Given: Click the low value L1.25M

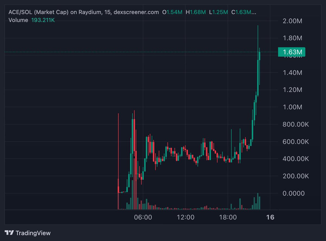Looking at the screenshot, I should coord(218,12).
